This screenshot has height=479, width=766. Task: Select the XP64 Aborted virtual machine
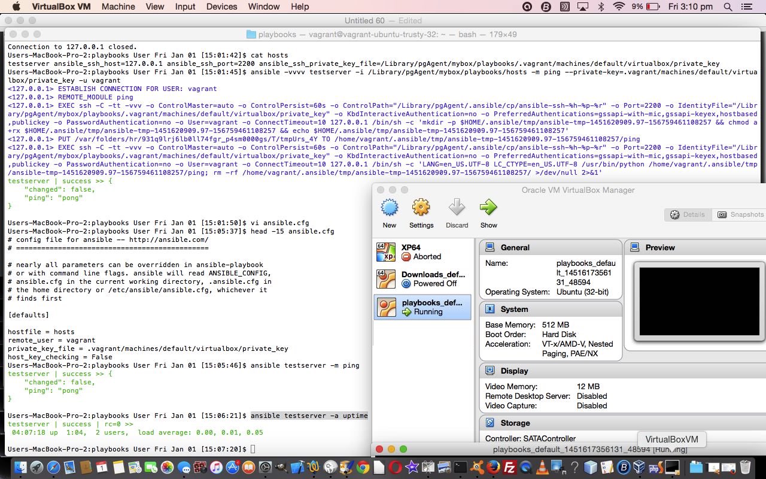point(422,252)
